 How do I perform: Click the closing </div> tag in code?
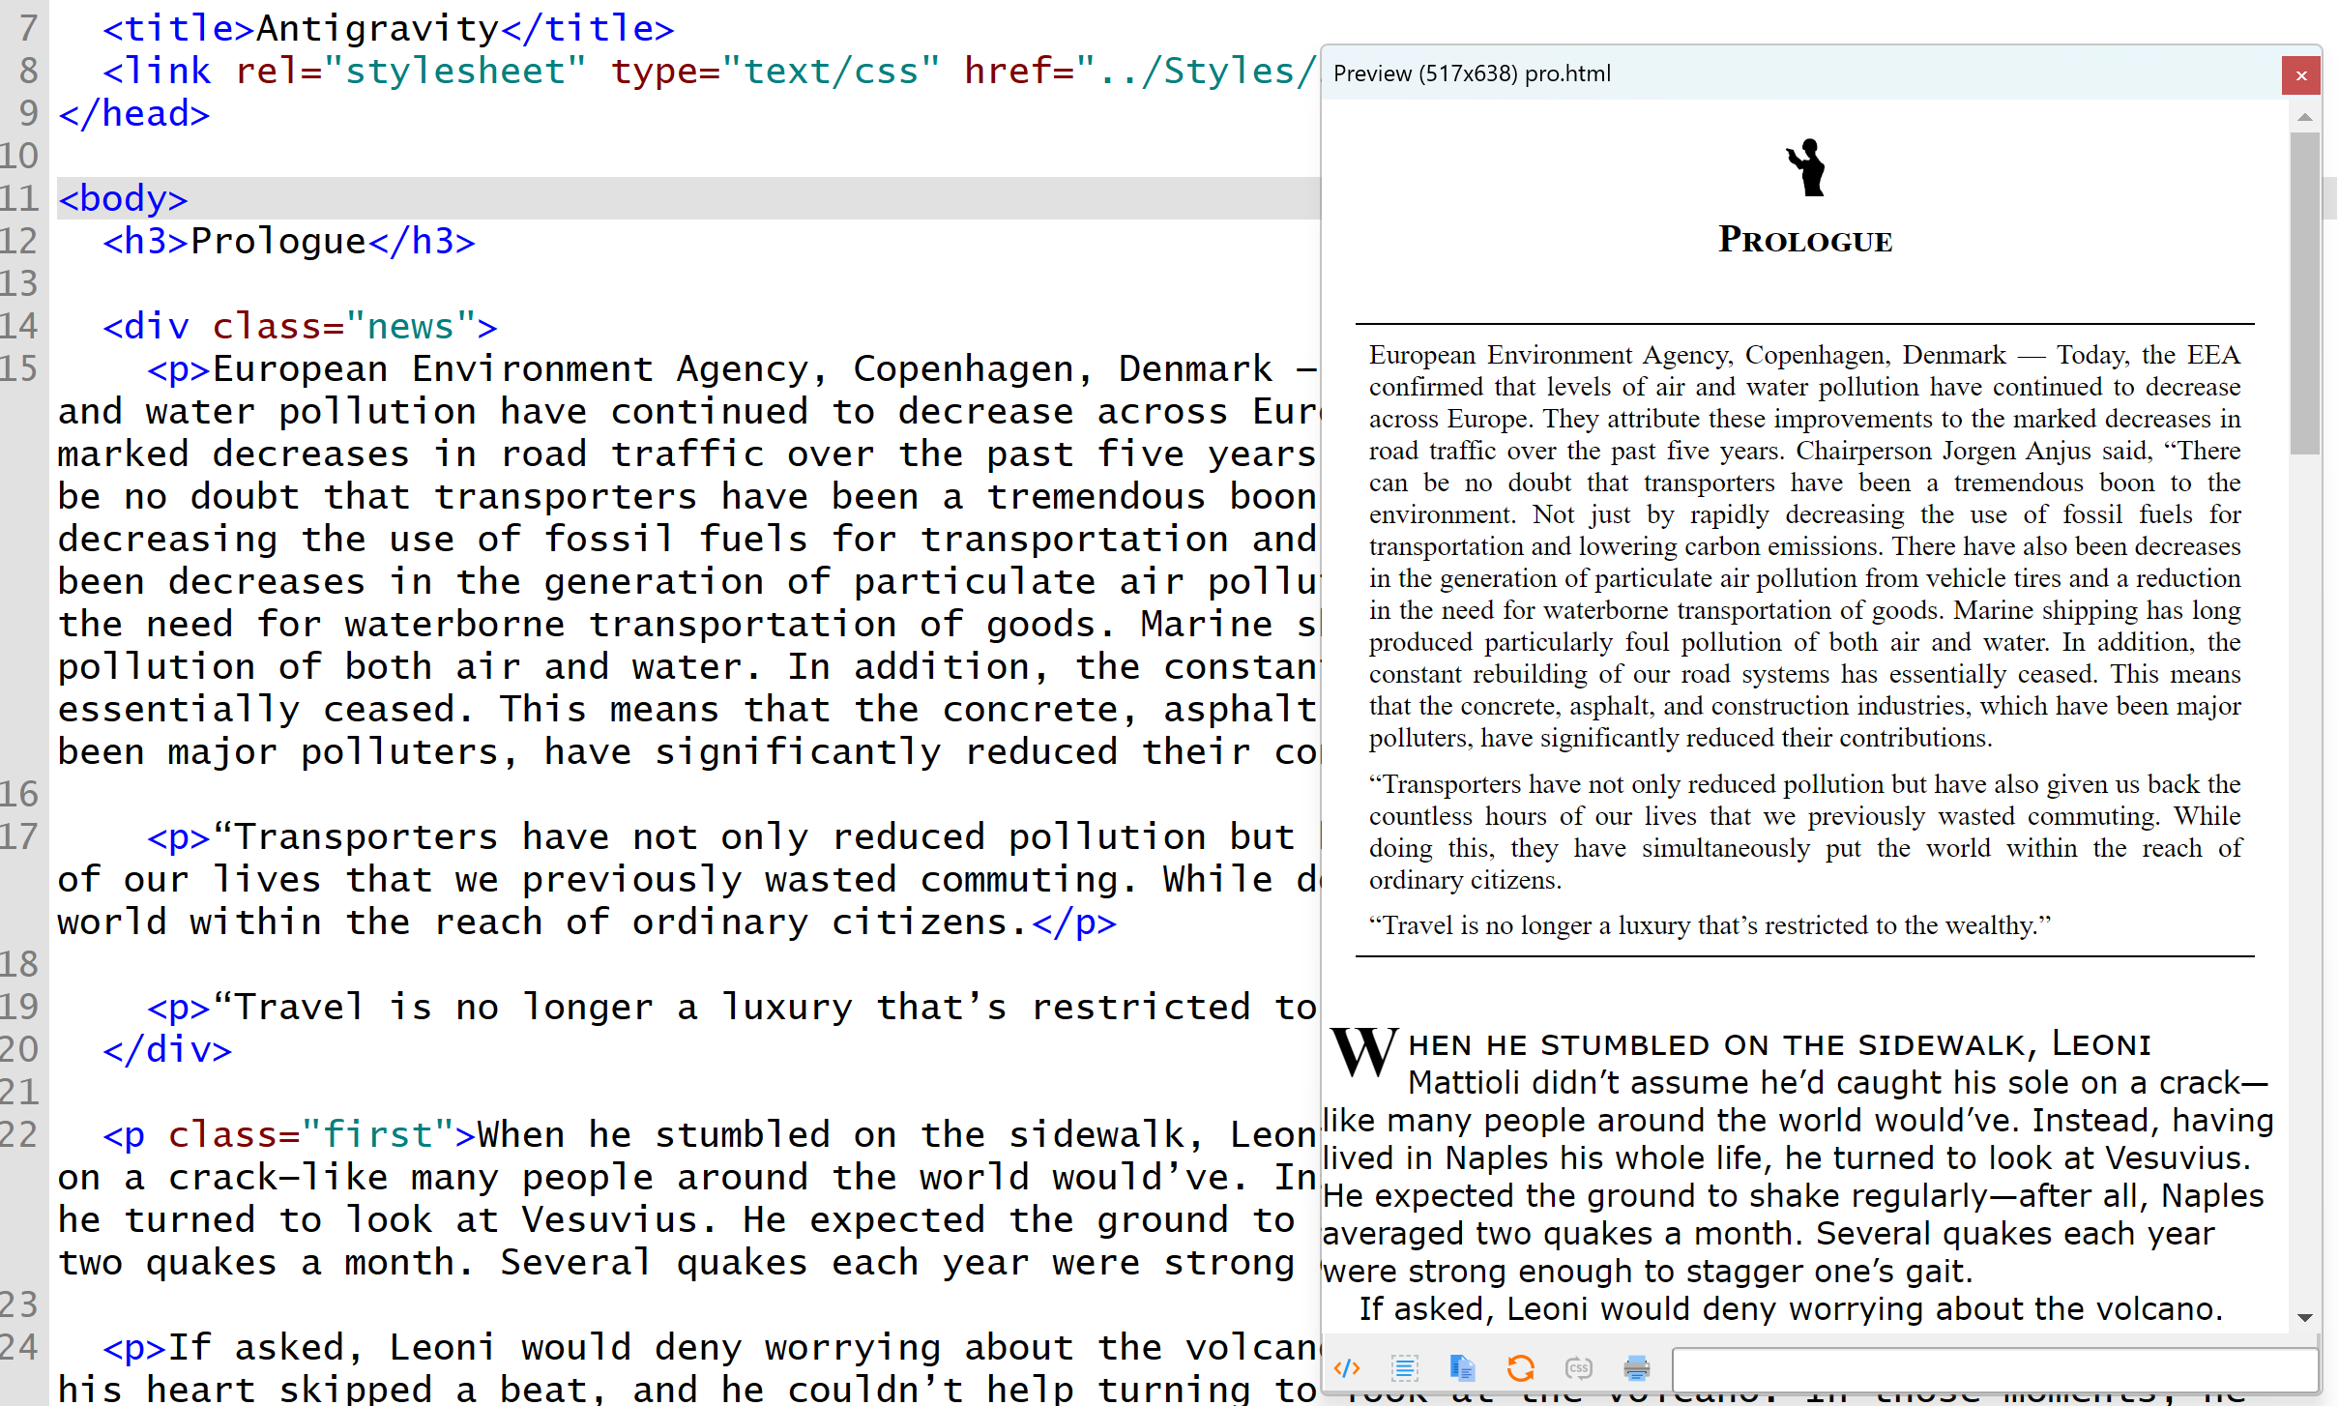tap(167, 1049)
